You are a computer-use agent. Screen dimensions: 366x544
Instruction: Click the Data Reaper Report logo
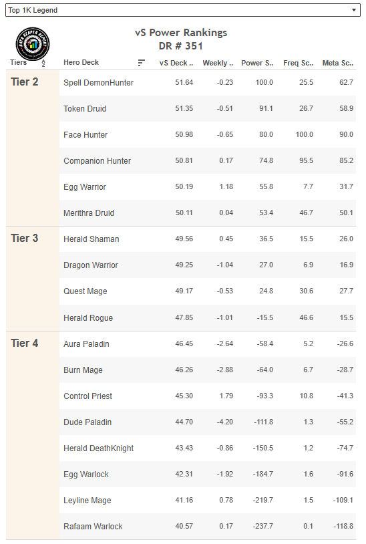pos(33,44)
